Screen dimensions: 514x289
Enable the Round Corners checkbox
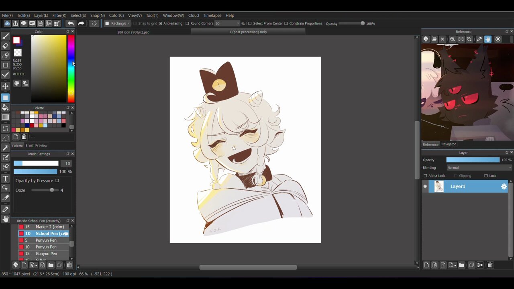[x=187, y=24]
